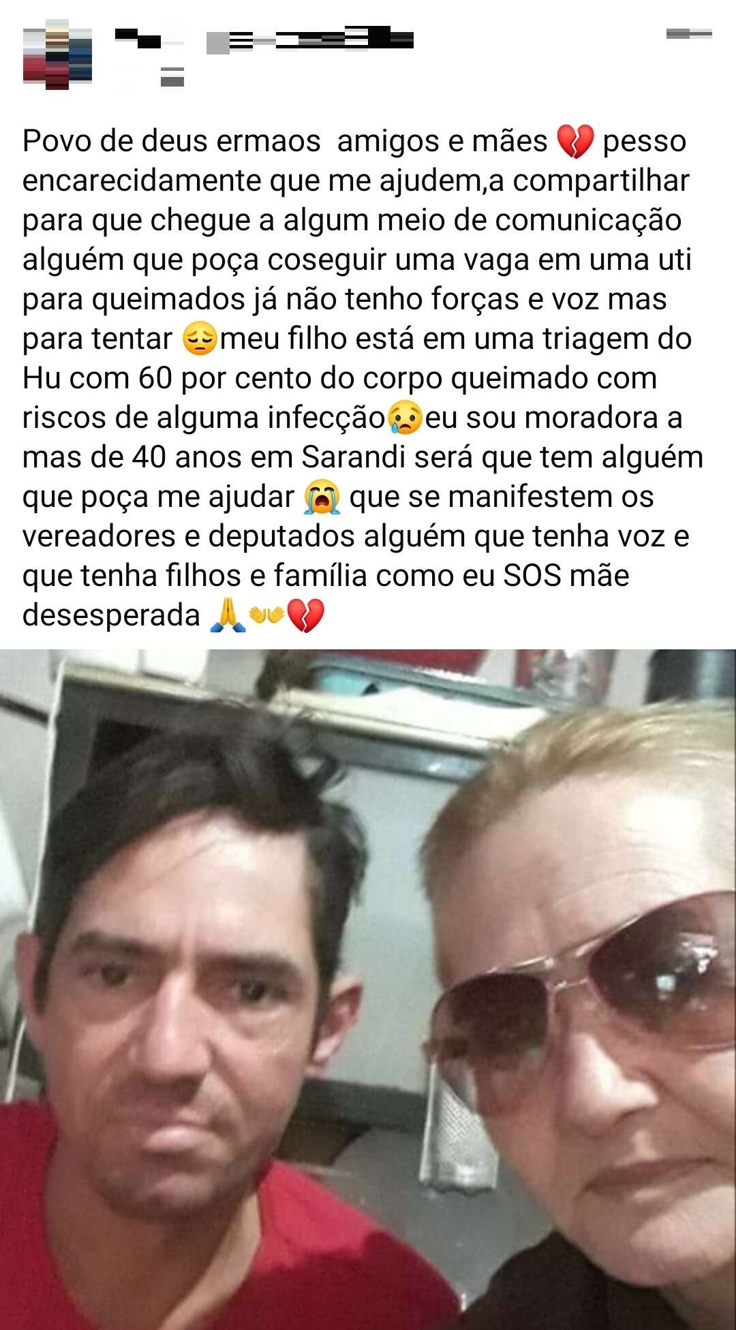Click the loudly crying emoji after 'ajudar'
This screenshot has width=736, height=1330.
coord(322,497)
